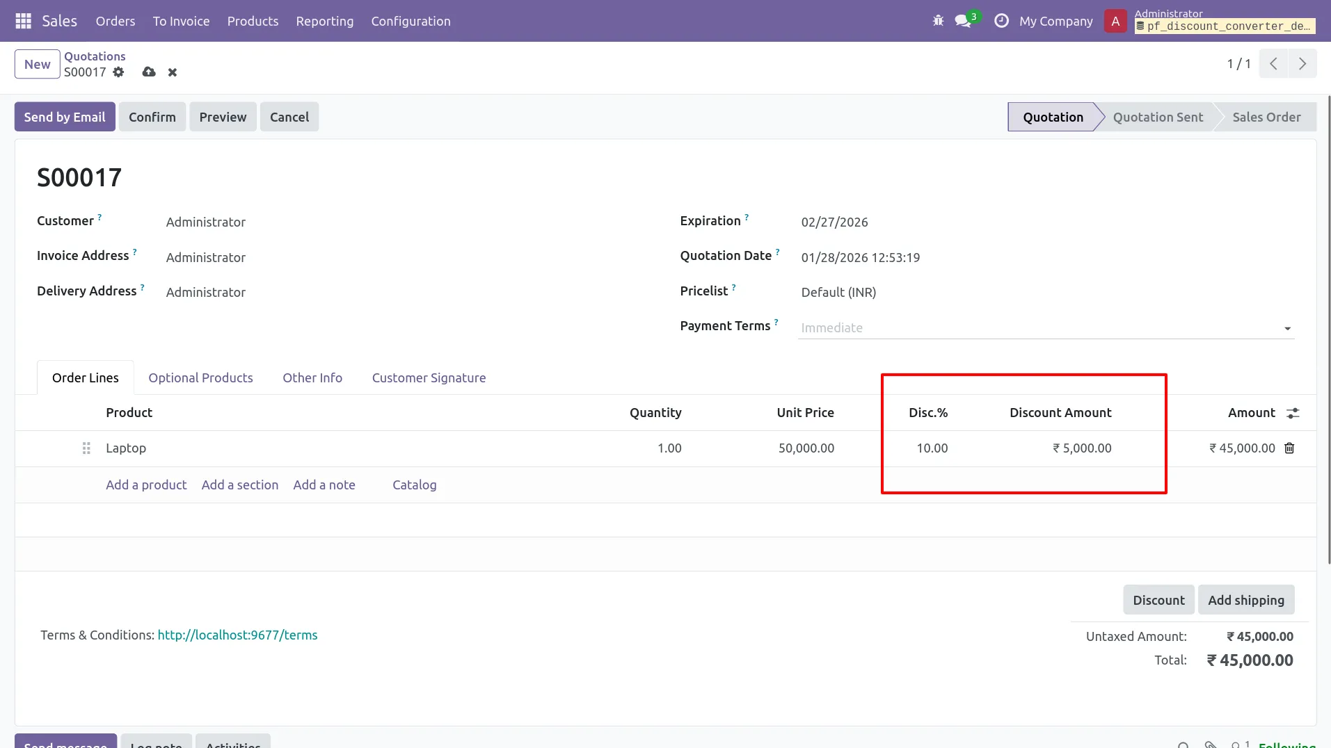Edit the Disc.% value for Laptop
1331x748 pixels.
[932, 448]
